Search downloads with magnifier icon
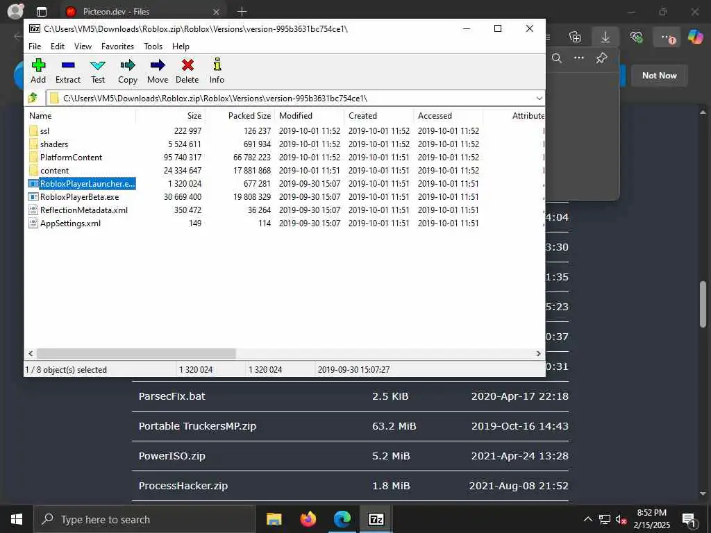The height and width of the screenshot is (533, 711). tap(557, 58)
